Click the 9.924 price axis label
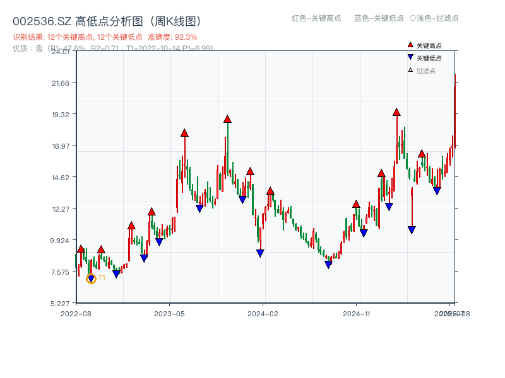This screenshot has height=378, width=505. click(x=59, y=241)
